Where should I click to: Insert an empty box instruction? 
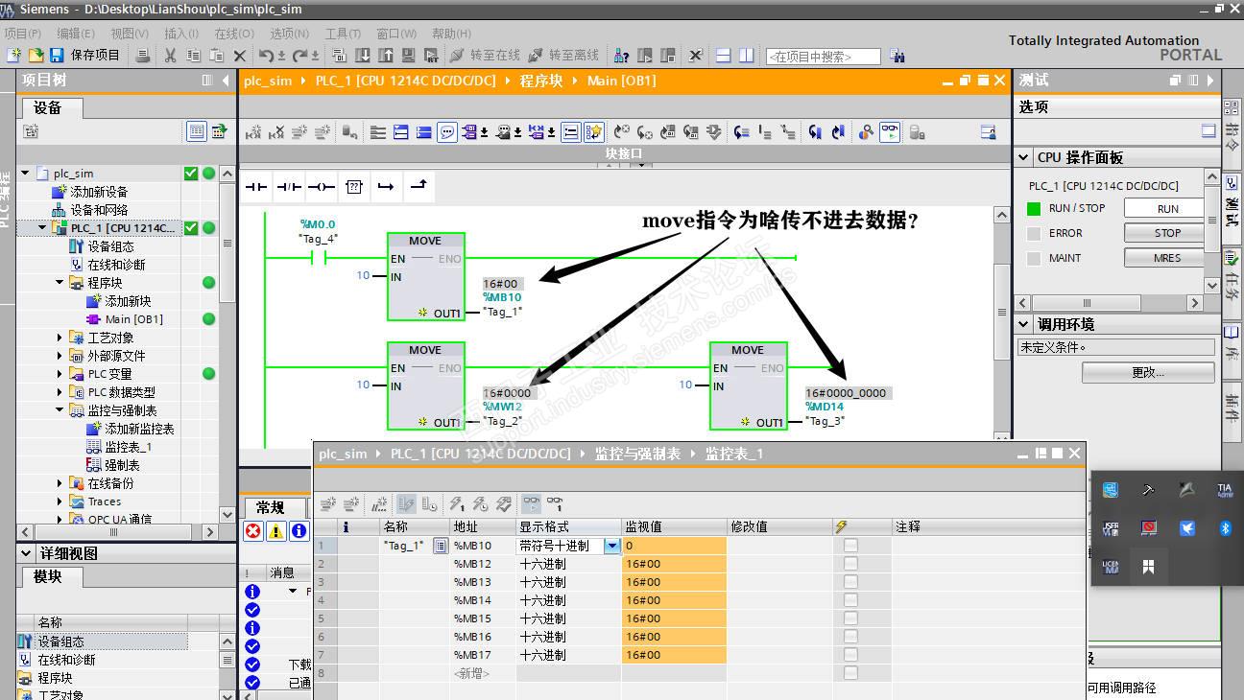click(x=354, y=187)
